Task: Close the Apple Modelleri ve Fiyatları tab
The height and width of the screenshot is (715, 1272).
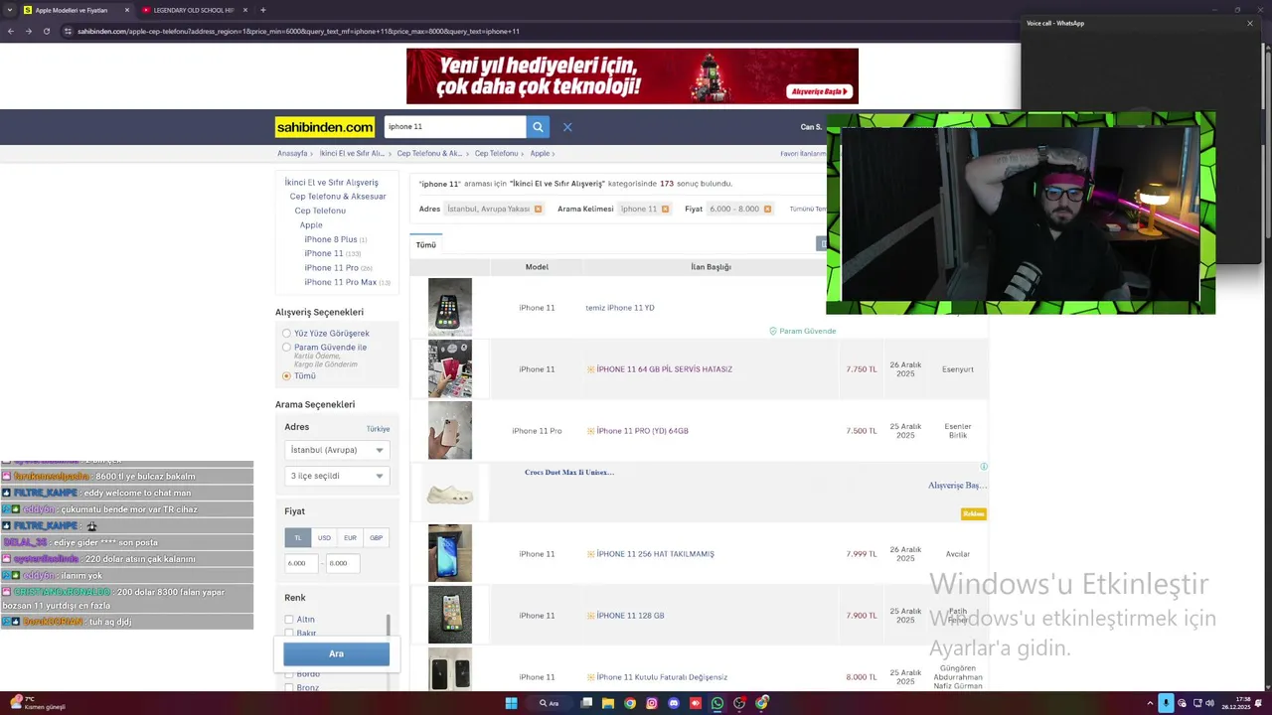Action: click(127, 10)
